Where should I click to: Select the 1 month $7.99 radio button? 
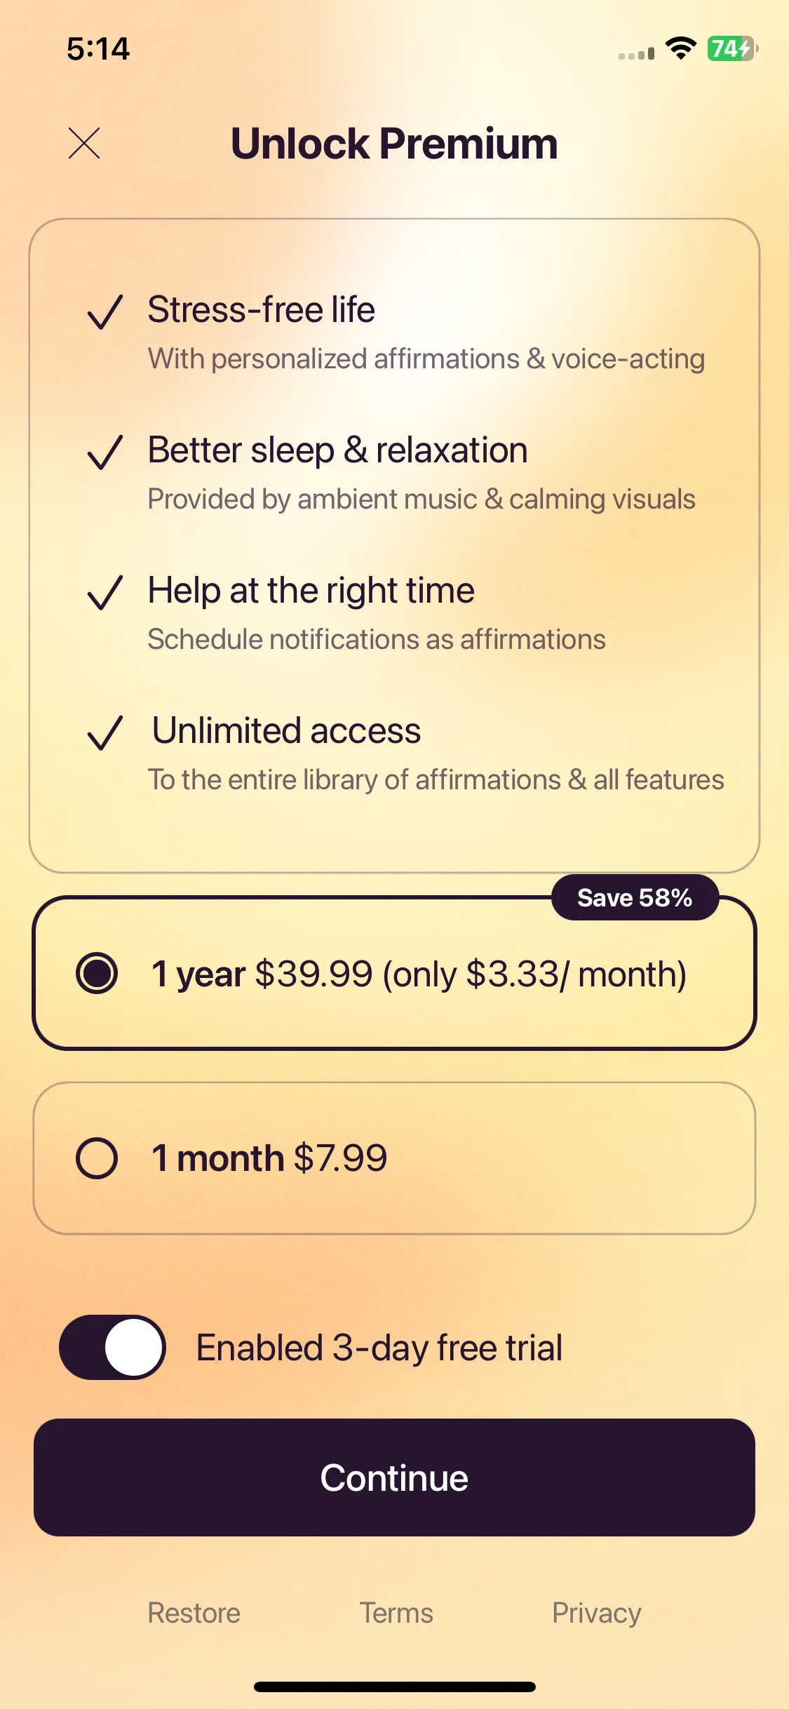(97, 1158)
